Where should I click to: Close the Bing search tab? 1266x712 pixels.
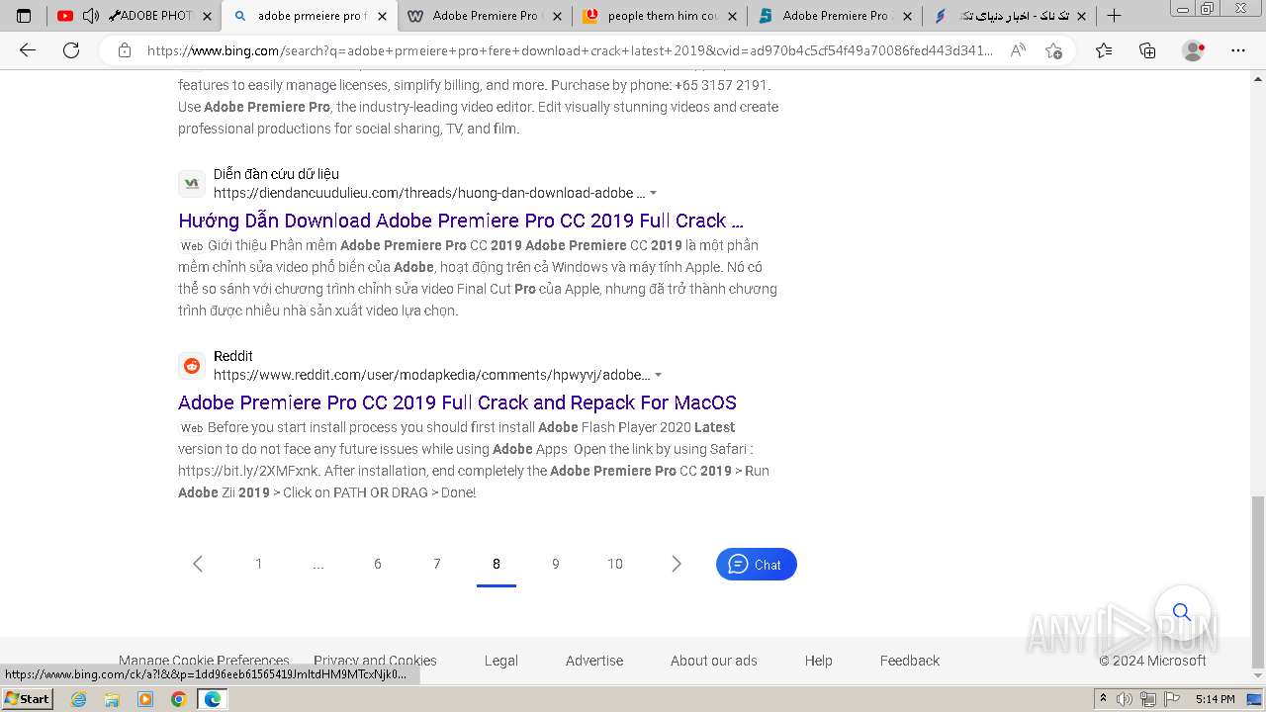[x=383, y=16]
